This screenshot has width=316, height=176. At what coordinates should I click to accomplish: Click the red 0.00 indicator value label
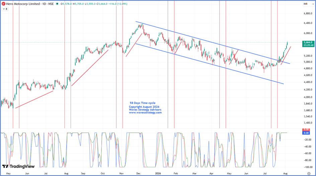tap(306, 130)
